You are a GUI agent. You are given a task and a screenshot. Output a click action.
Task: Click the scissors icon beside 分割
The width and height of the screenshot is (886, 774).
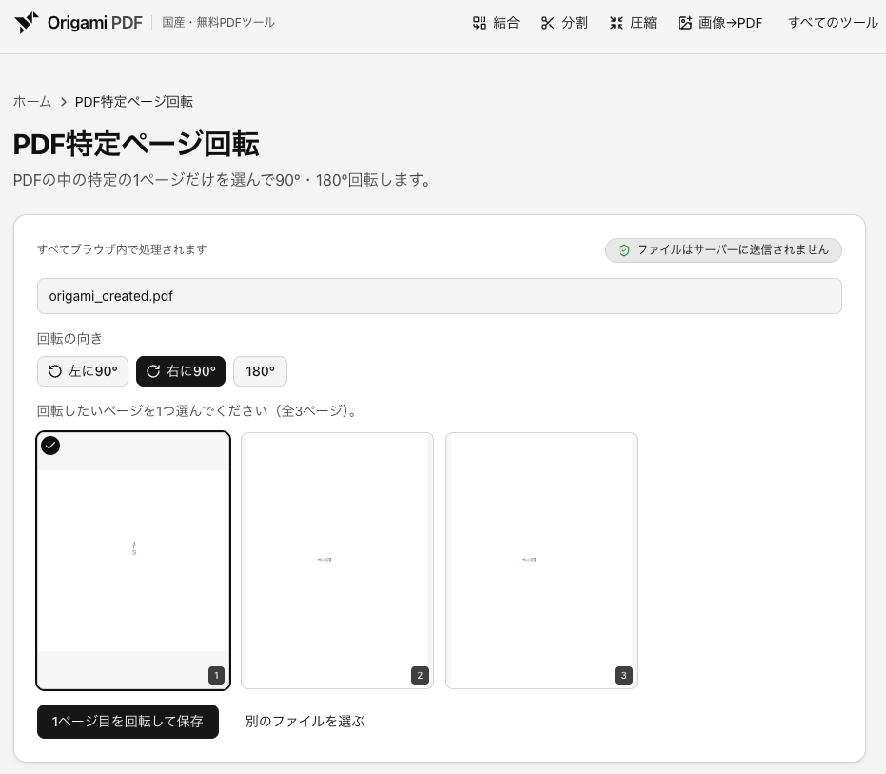point(547,23)
